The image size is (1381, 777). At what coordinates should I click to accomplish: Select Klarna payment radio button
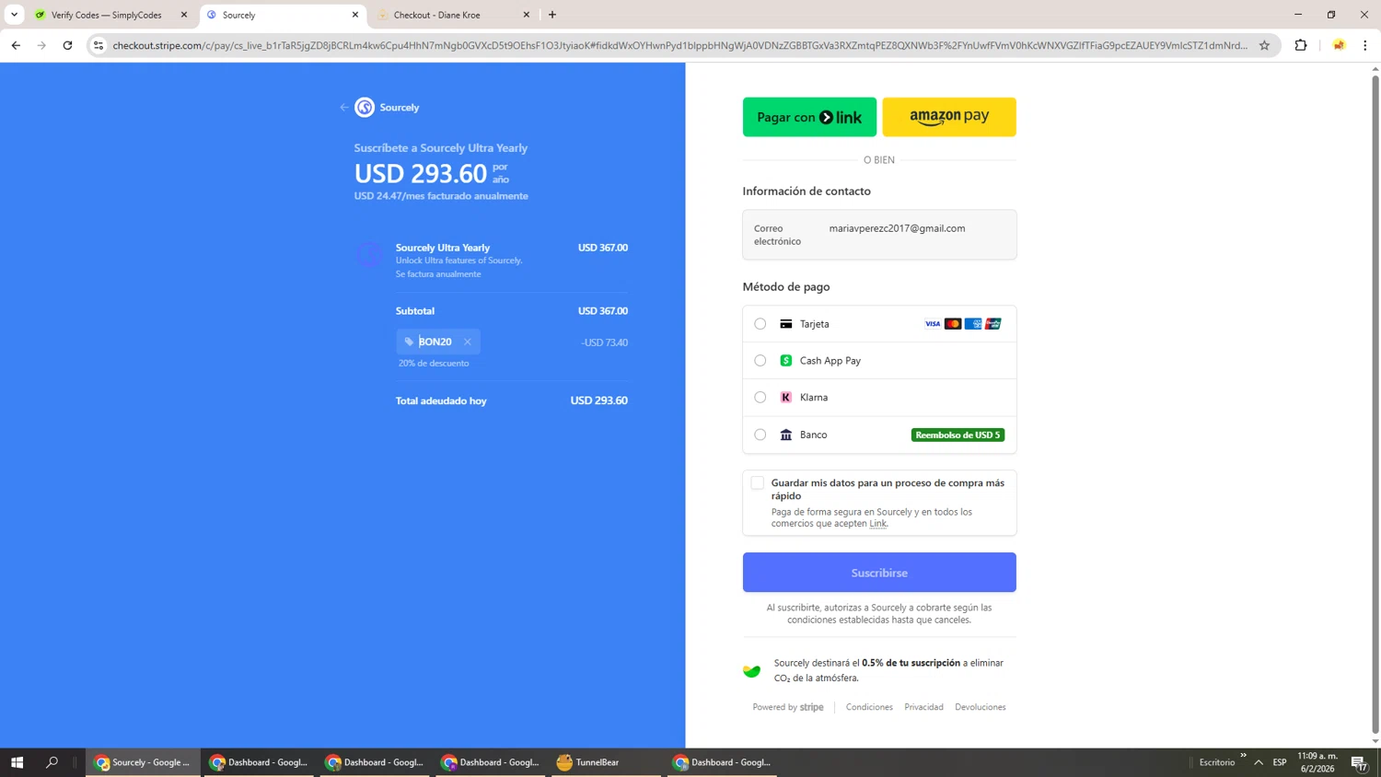pyautogui.click(x=760, y=398)
